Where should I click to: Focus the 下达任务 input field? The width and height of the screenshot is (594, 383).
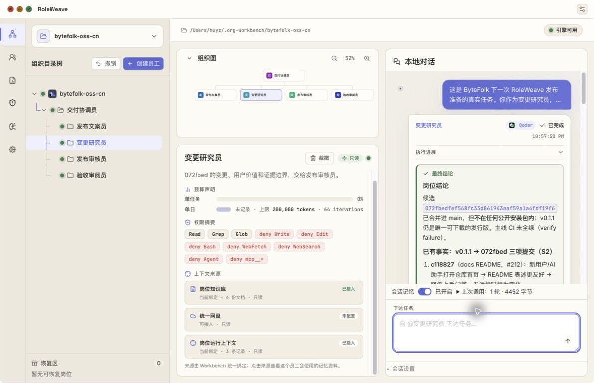click(486, 333)
